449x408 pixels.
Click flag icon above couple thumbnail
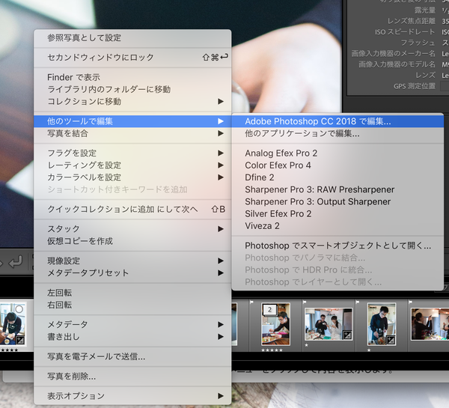pyautogui.click(x=305, y=302)
